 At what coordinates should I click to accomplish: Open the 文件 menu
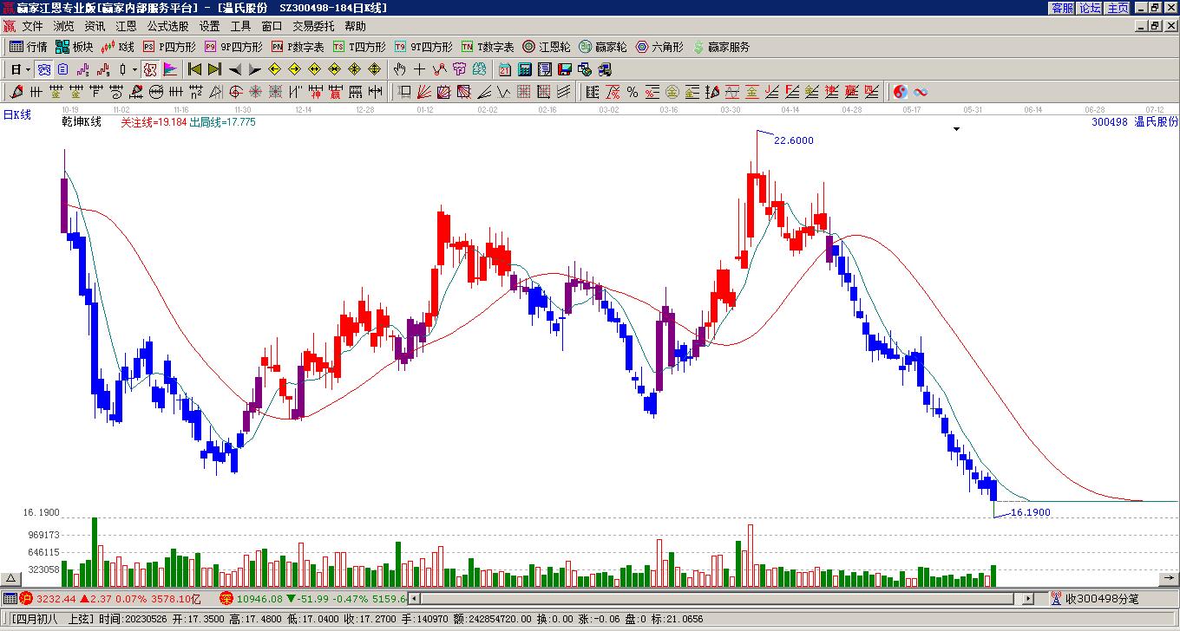click(x=32, y=27)
